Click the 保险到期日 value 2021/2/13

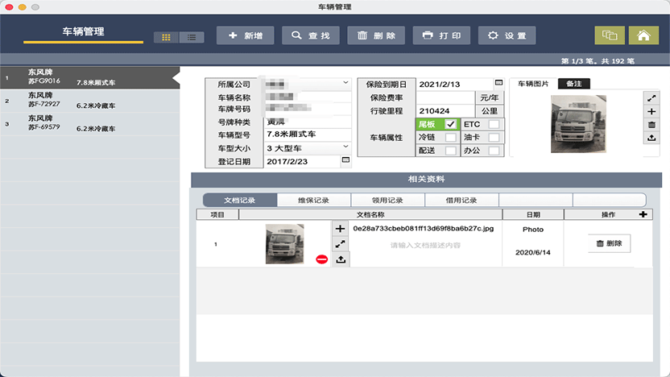[440, 85]
